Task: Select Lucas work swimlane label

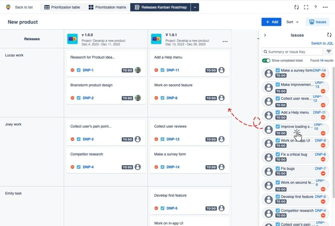Action: [x=14, y=55]
